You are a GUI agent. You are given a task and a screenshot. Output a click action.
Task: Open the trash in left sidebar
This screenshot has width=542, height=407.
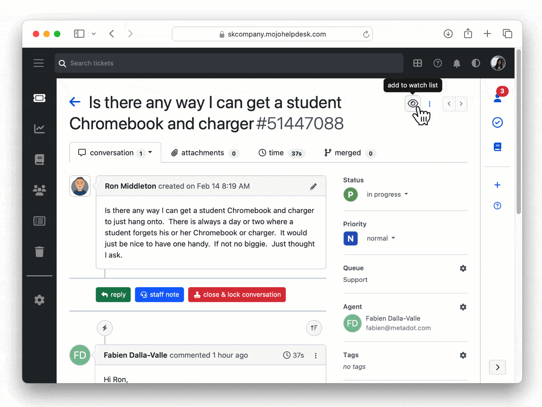click(40, 251)
